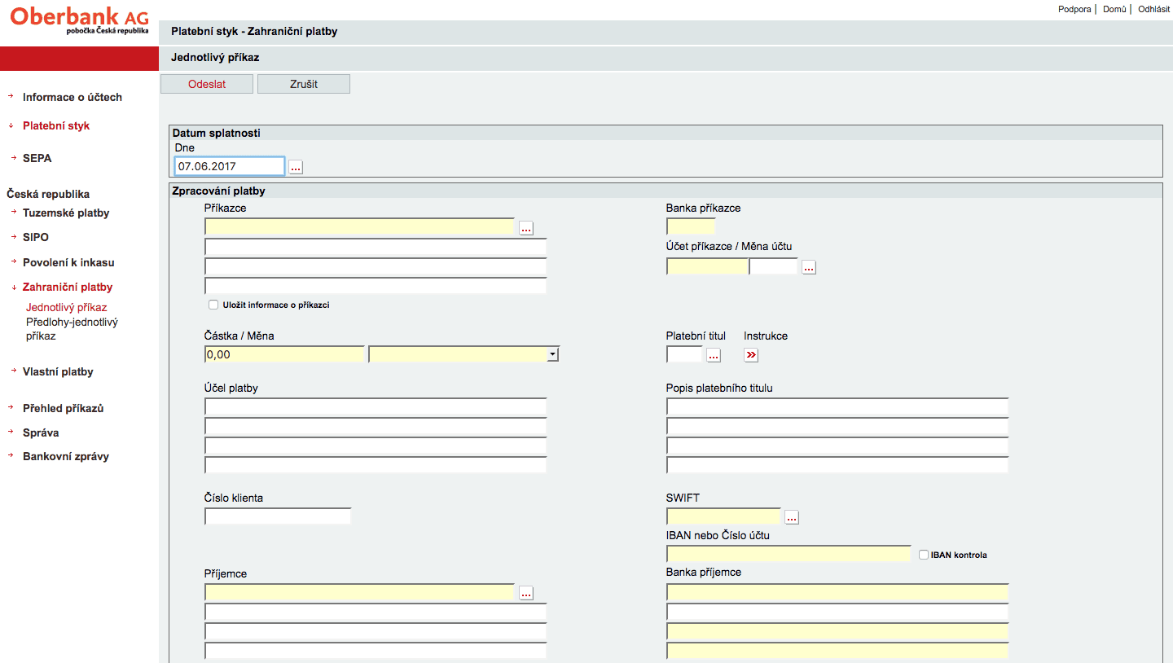Focus the first Příkazce name field
The width and height of the screenshot is (1173, 663).
359,227
